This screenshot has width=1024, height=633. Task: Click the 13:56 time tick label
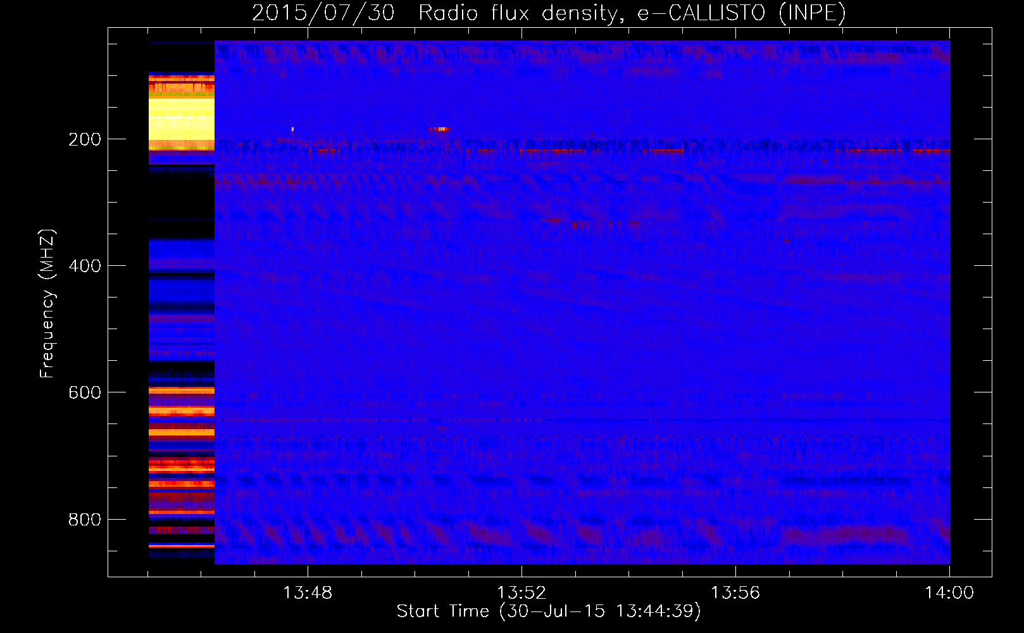point(735,593)
